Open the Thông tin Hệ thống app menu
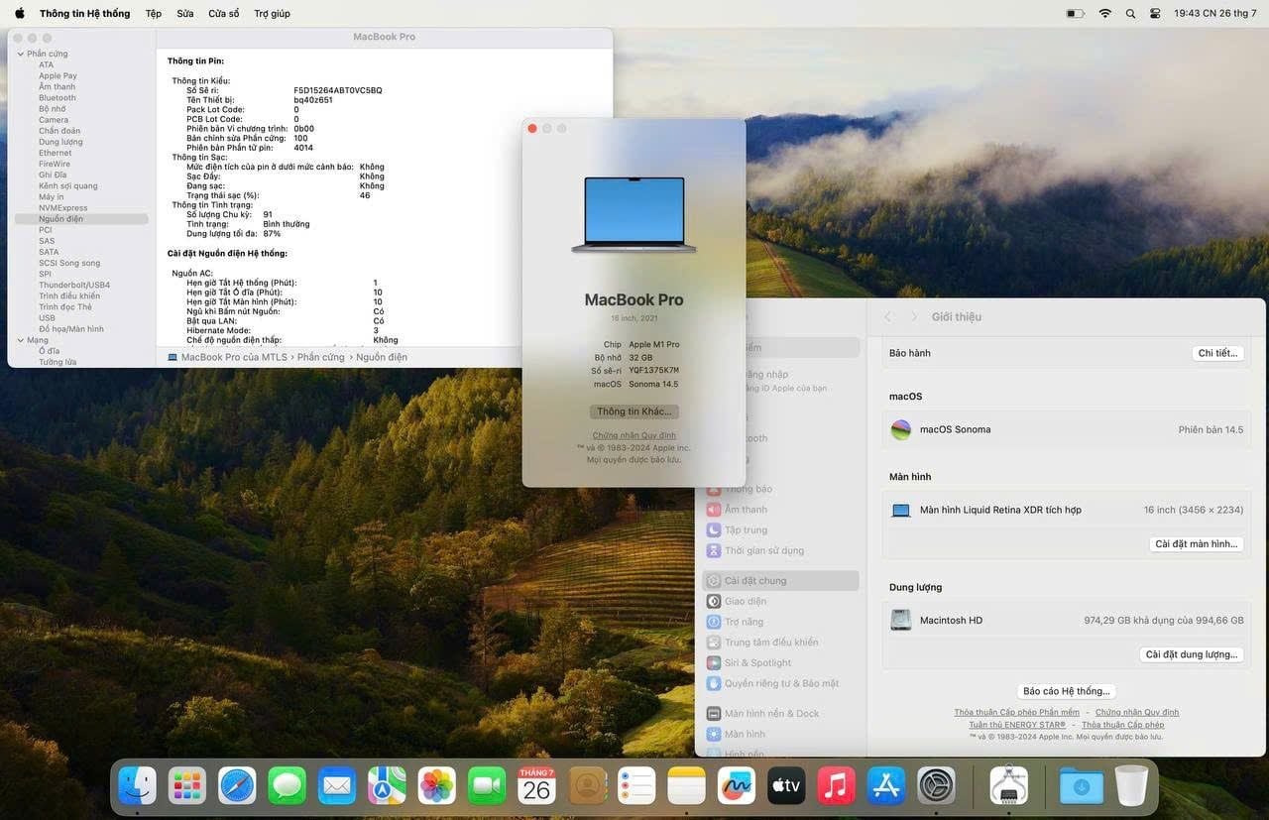1269x820 pixels. coord(84,14)
